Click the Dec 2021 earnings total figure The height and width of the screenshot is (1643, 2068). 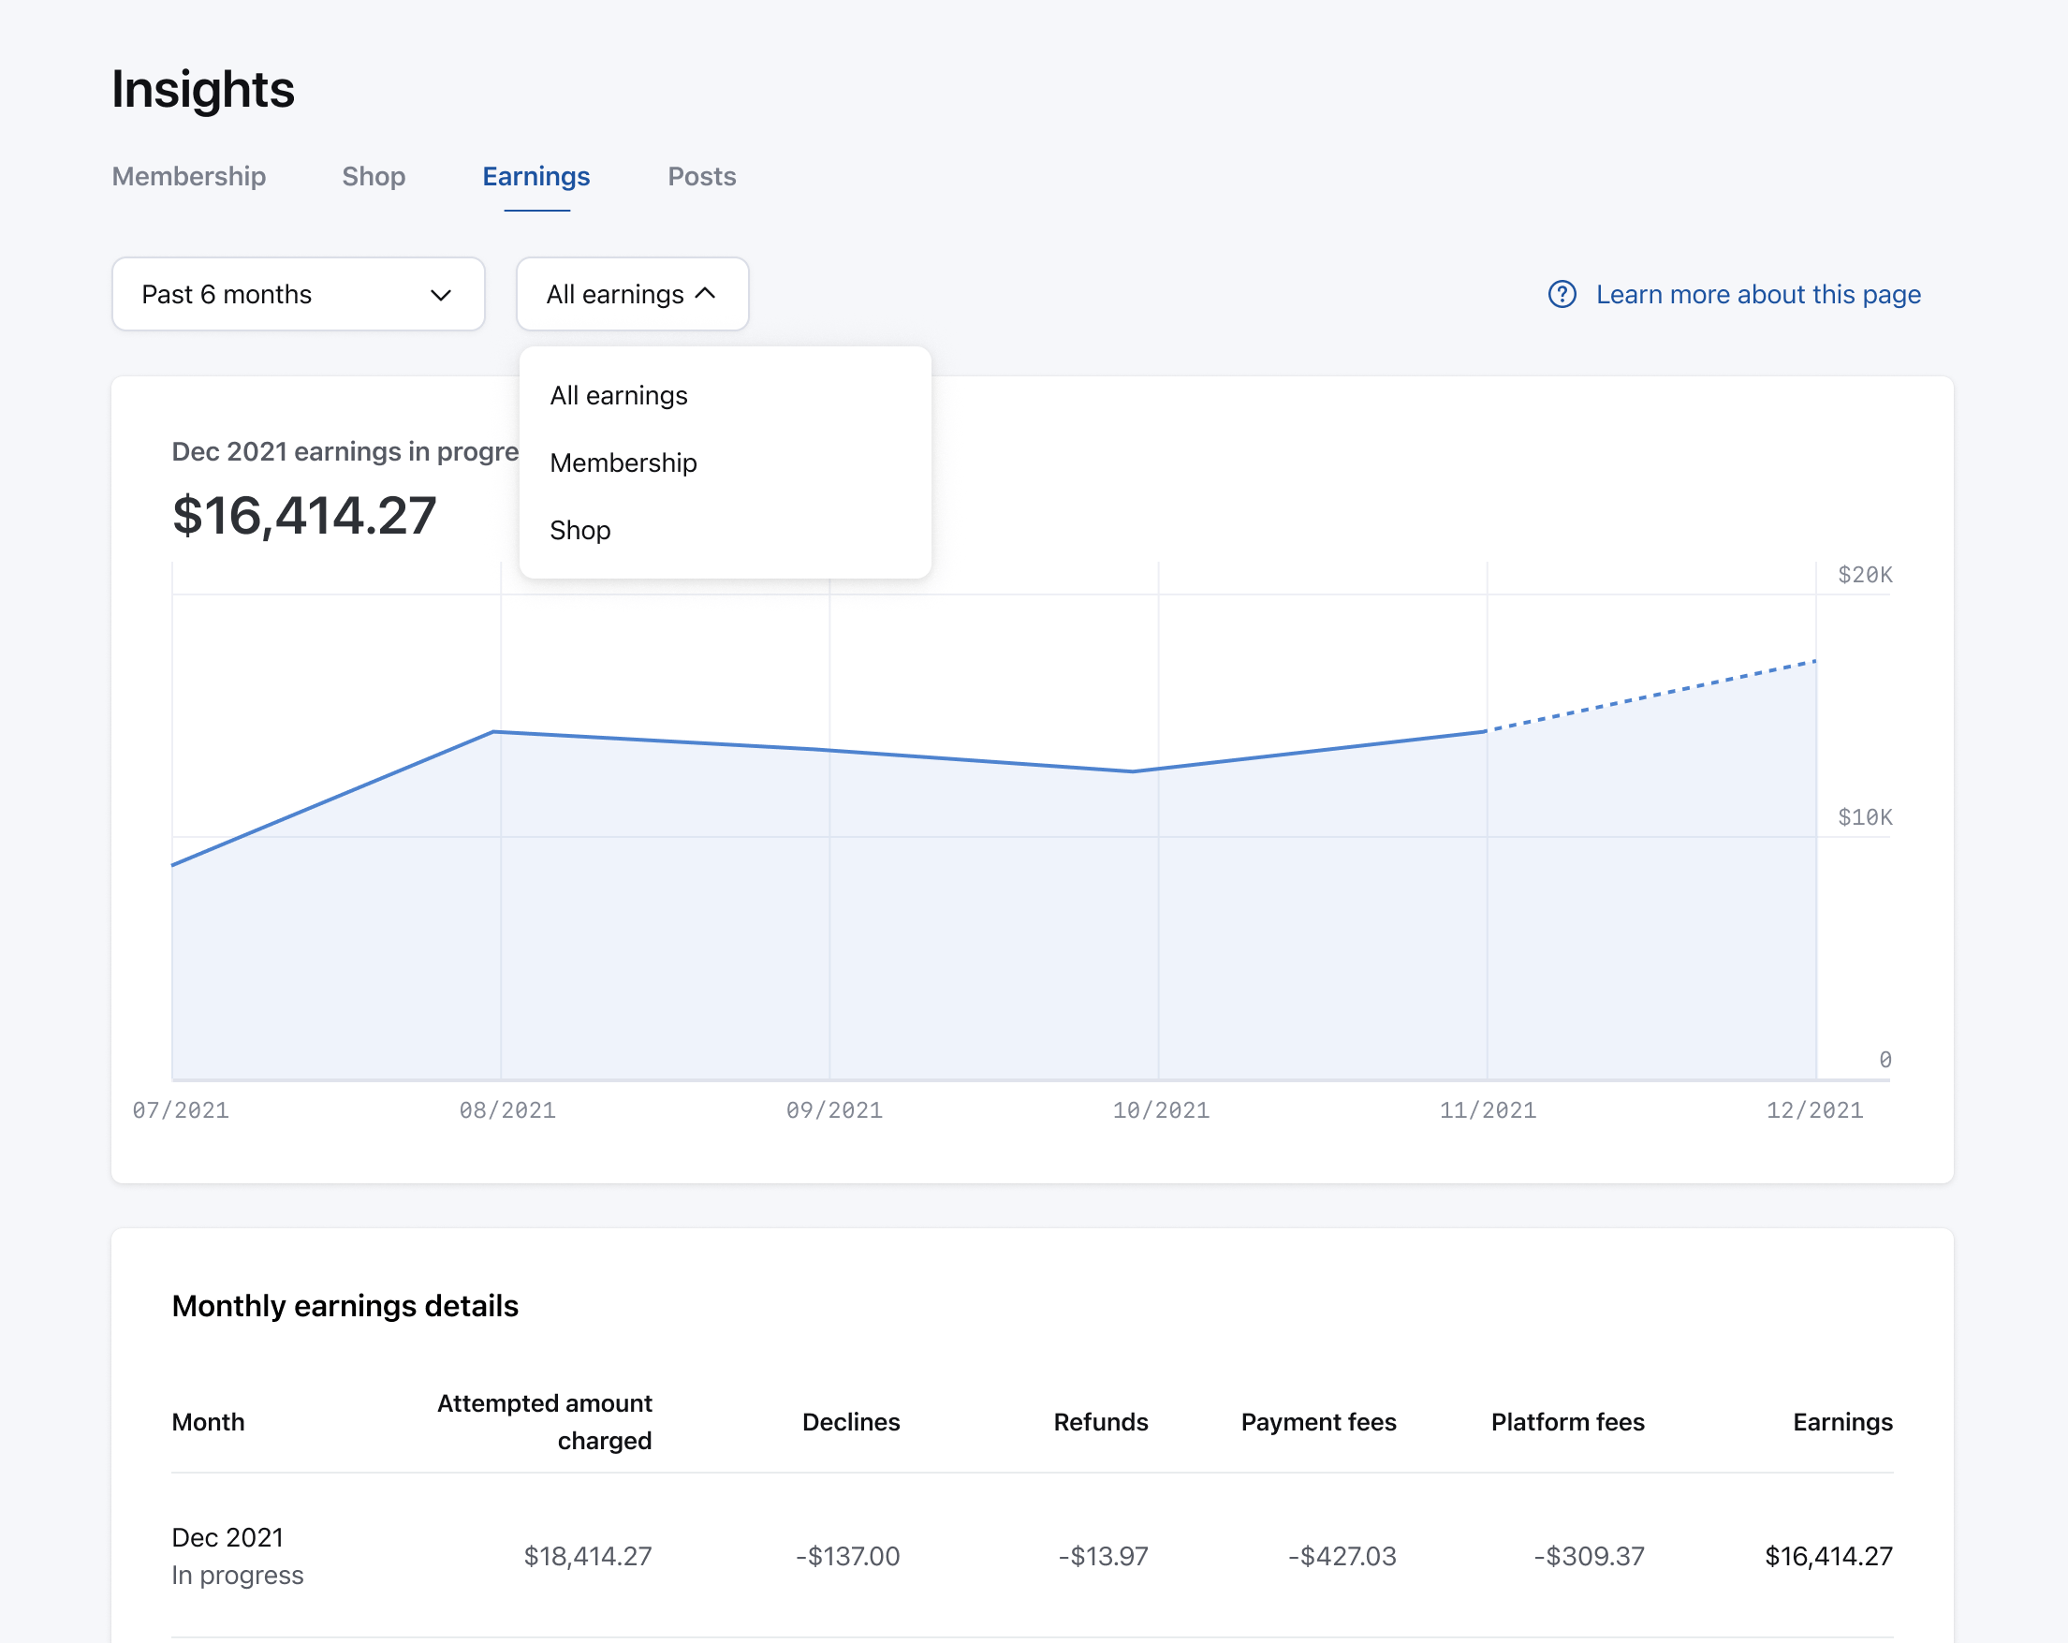coord(304,516)
